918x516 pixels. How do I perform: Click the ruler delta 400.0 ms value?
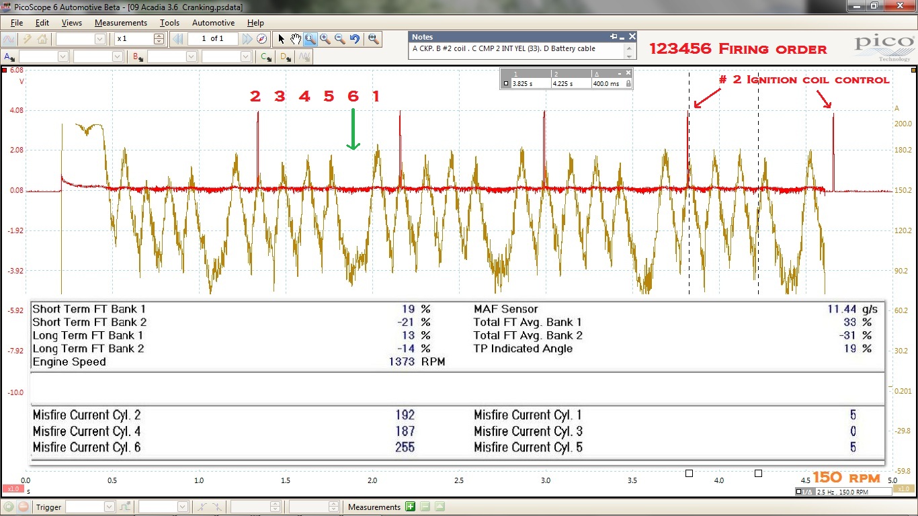click(x=606, y=84)
